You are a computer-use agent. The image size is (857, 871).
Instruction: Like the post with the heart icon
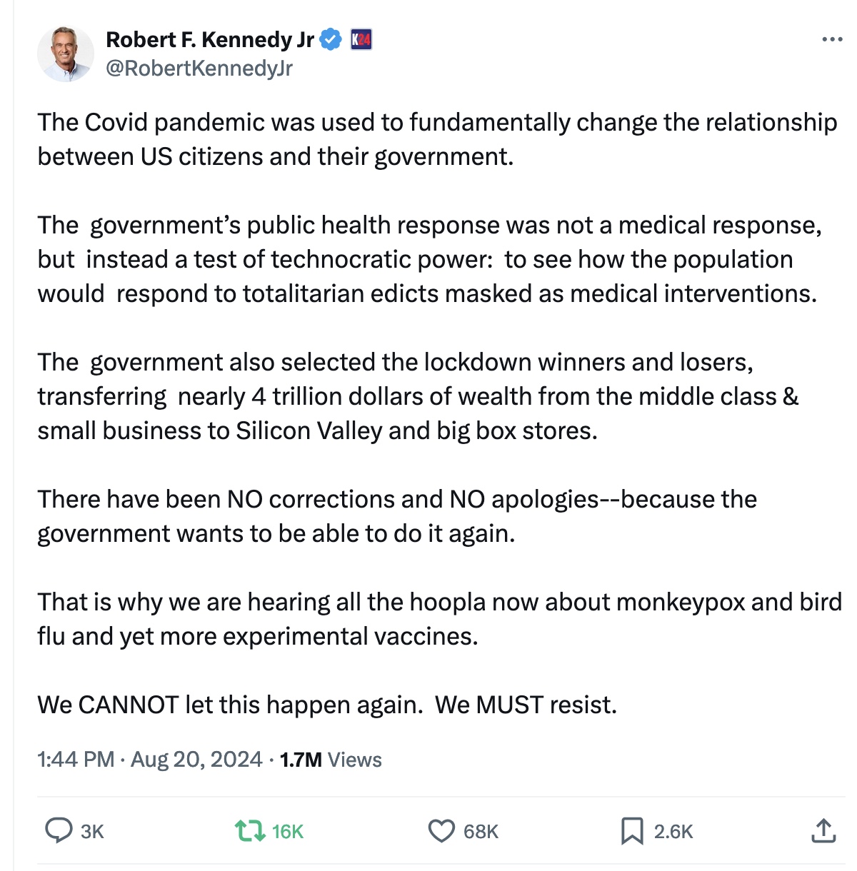441,830
